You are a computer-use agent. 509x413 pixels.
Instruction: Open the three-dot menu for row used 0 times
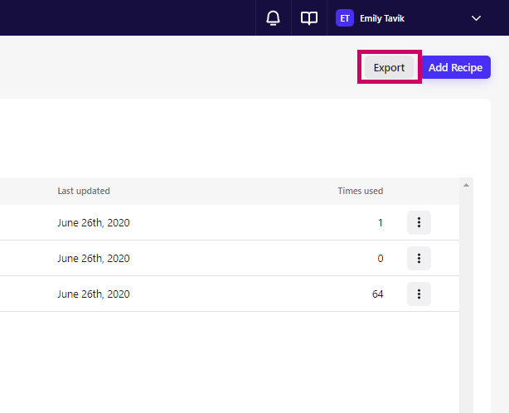[419, 258]
